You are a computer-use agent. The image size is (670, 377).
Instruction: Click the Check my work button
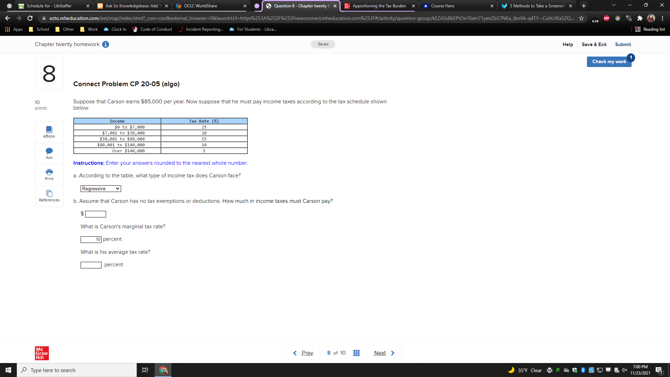pos(609,61)
